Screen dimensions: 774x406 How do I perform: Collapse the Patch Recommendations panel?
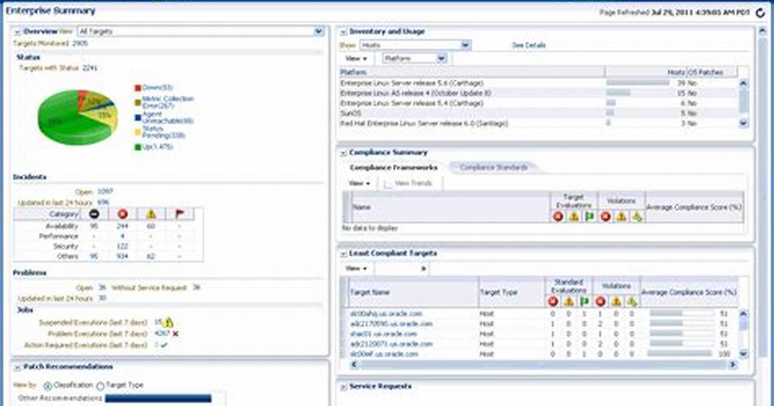pyautogui.click(x=17, y=367)
